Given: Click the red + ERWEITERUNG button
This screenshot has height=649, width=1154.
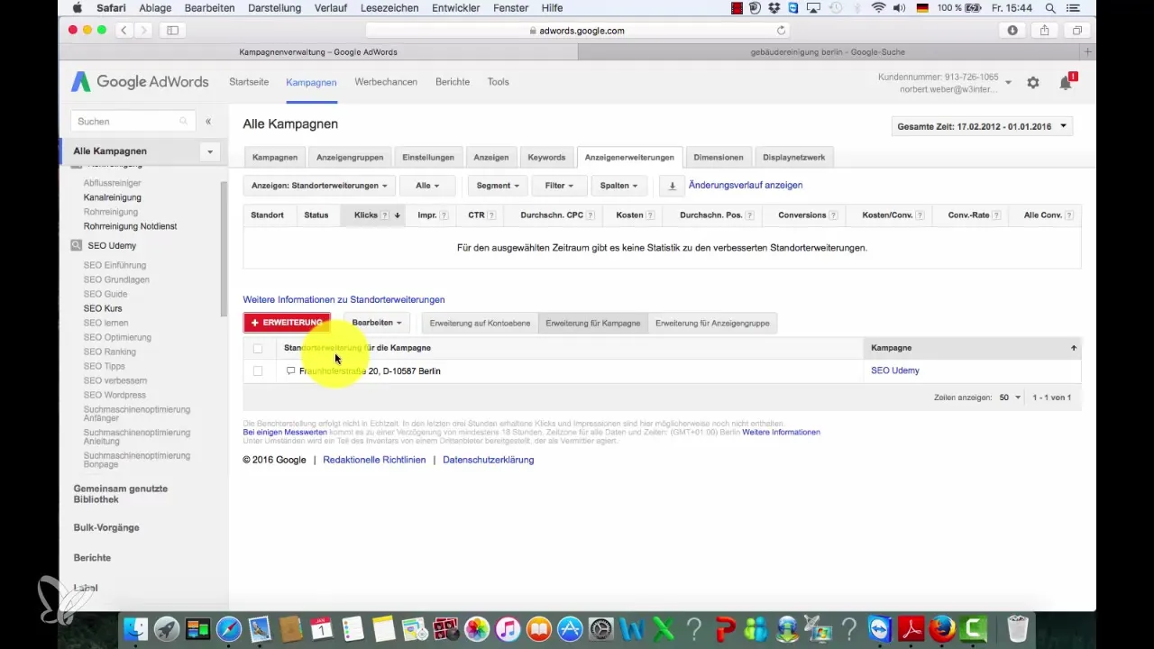Looking at the screenshot, I should point(287,323).
